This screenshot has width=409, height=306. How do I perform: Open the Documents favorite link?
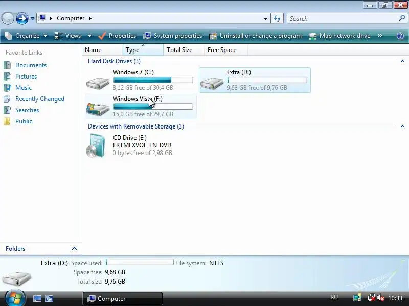pyautogui.click(x=31, y=65)
